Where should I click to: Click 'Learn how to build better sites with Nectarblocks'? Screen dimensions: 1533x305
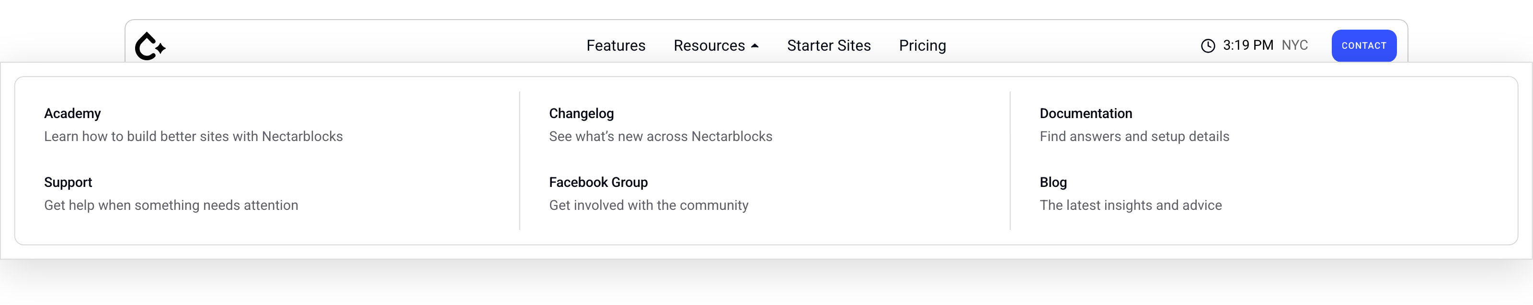click(x=194, y=136)
